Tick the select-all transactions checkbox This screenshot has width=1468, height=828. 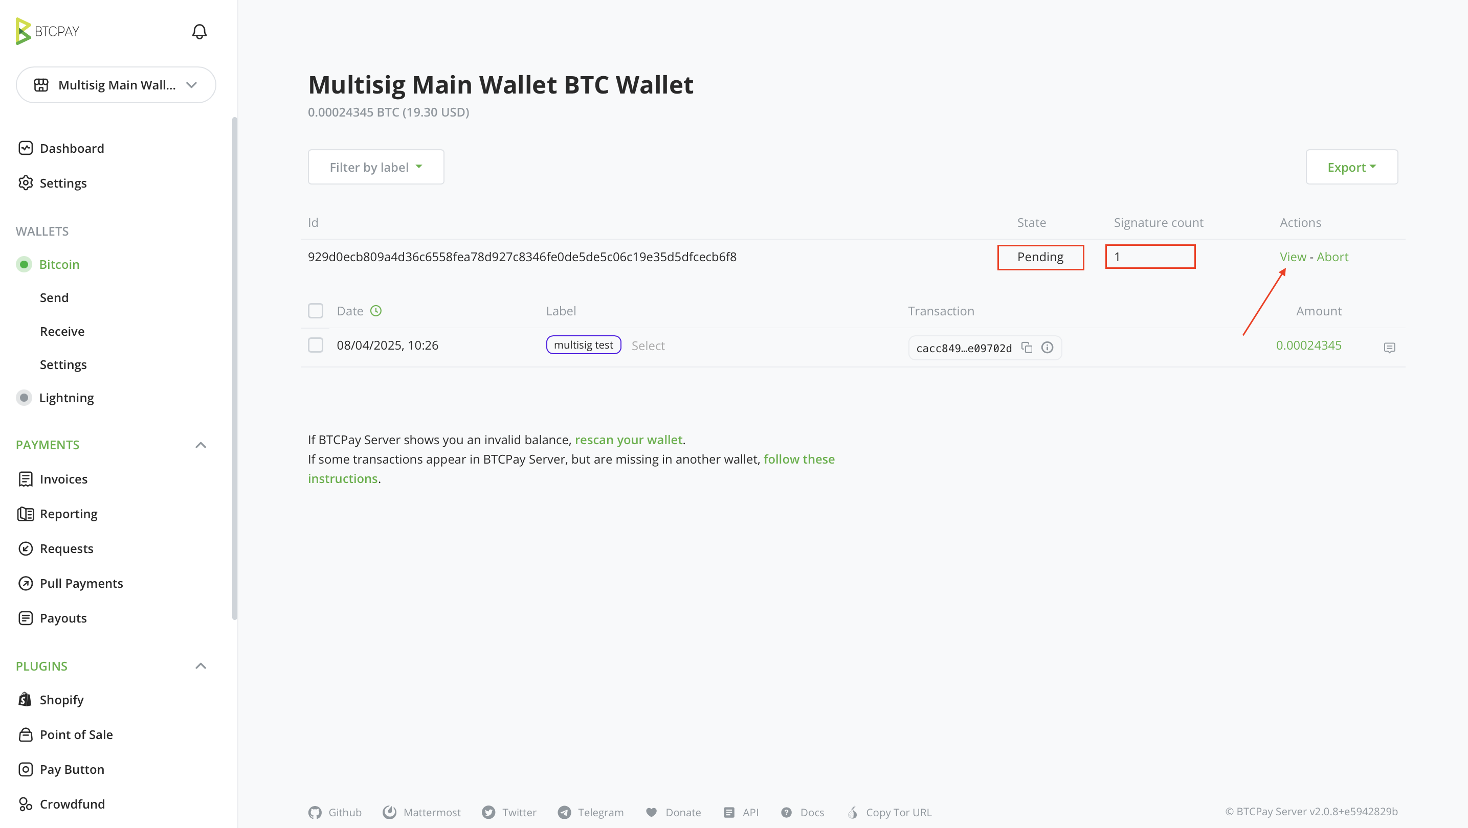coord(315,311)
